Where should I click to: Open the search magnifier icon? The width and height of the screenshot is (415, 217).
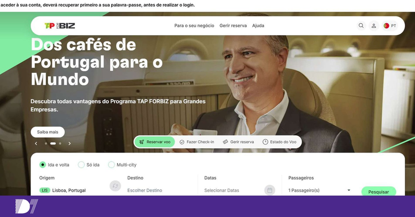coord(361,26)
